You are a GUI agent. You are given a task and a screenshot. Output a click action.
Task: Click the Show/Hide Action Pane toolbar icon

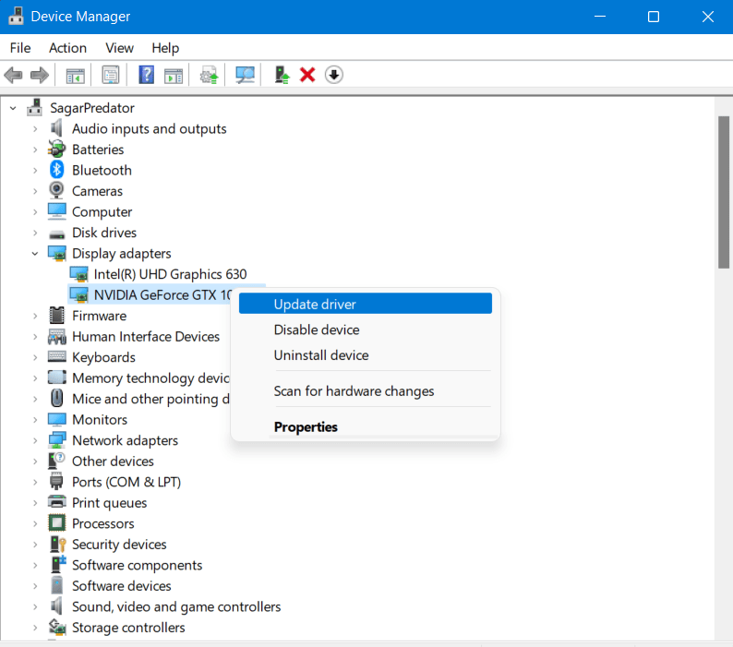click(x=174, y=75)
